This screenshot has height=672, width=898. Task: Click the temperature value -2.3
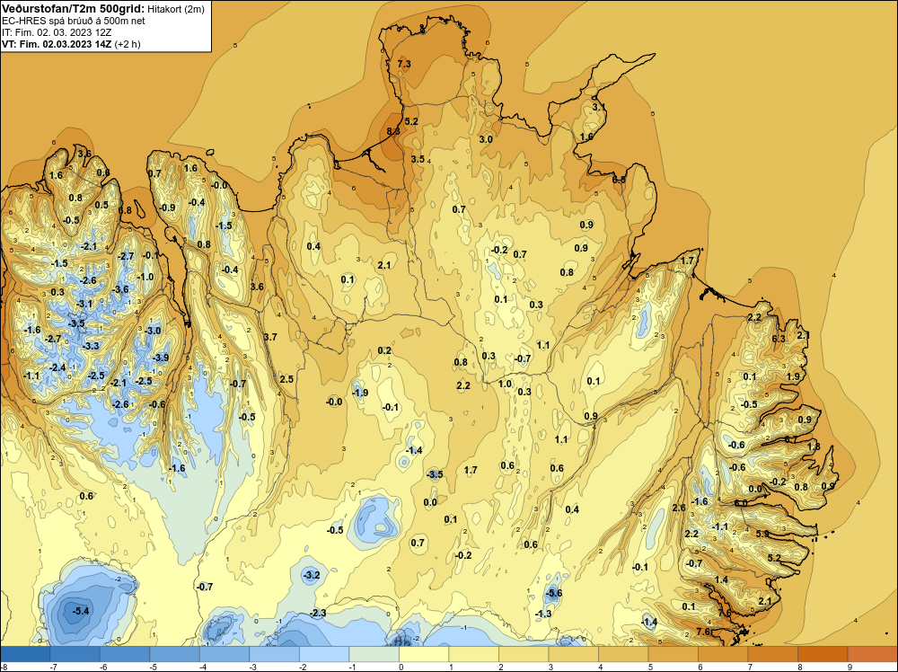(318, 613)
